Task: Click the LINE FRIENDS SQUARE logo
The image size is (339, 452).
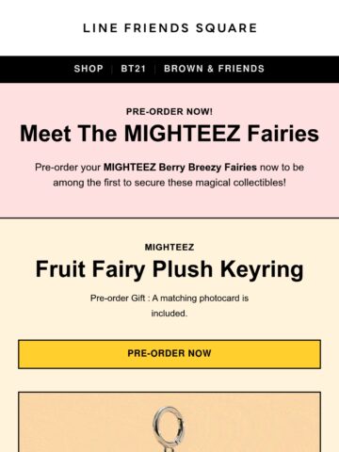Action: (169, 28)
